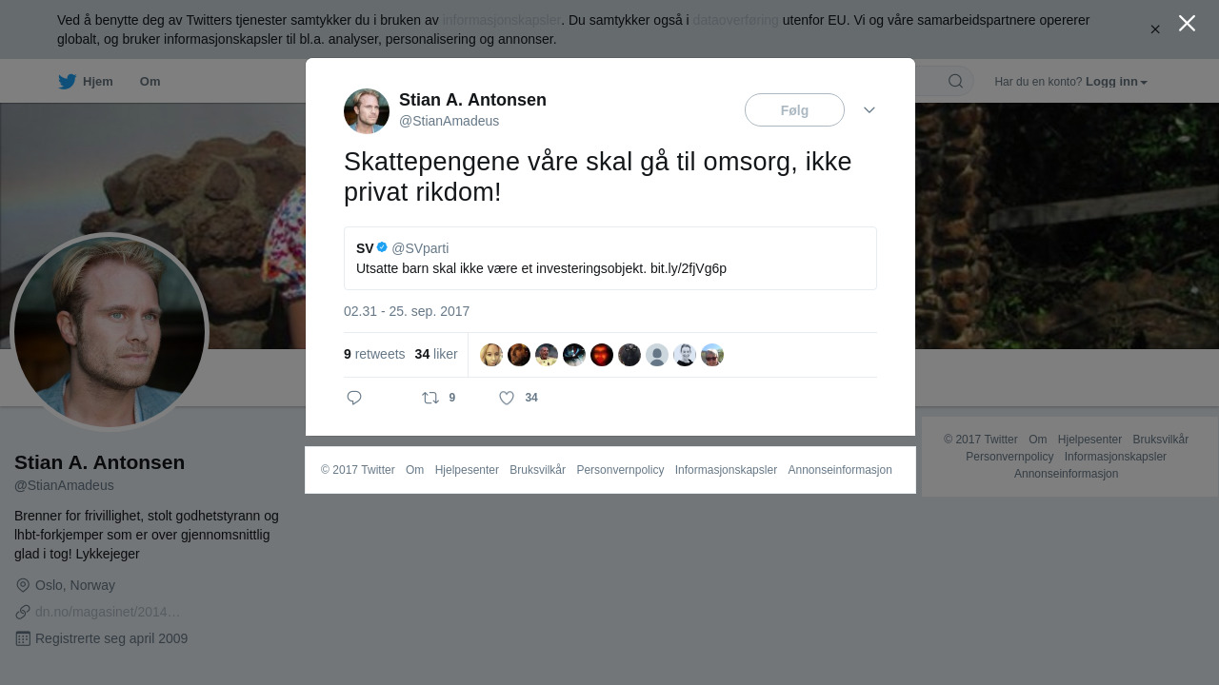Like the tweet with heart icon
1219x685 pixels.
[507, 398]
